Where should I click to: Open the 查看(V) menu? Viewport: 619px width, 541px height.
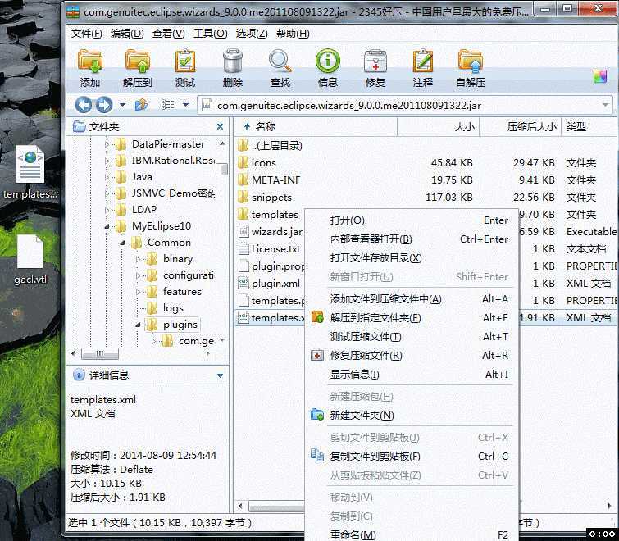click(x=169, y=34)
